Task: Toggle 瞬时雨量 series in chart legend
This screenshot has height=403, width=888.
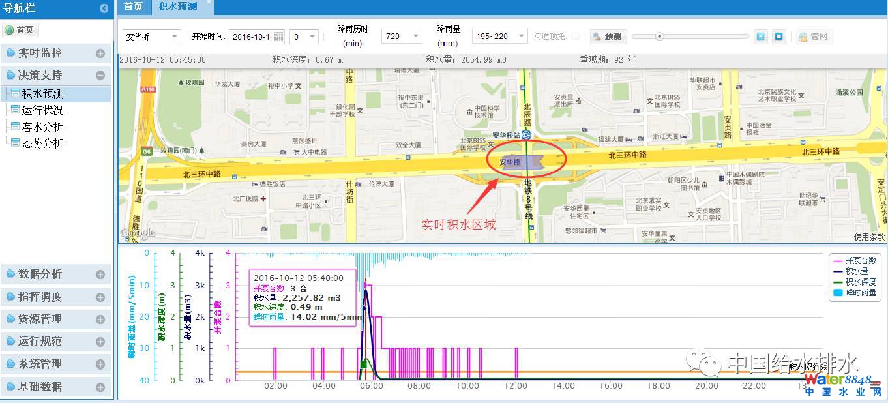Action: (x=853, y=293)
